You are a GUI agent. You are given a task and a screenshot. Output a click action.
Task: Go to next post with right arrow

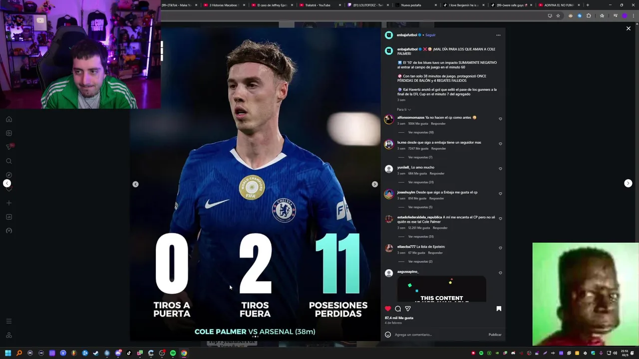pos(628,183)
